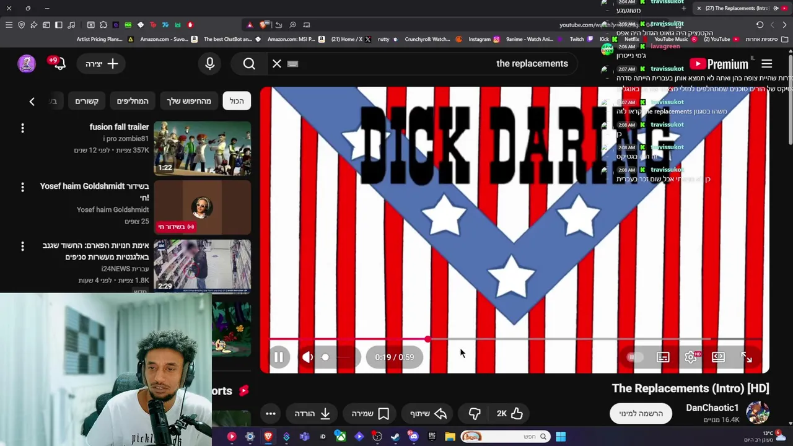Run the search with the magnifier icon
Screen dimensions: 793x446
click(249, 64)
